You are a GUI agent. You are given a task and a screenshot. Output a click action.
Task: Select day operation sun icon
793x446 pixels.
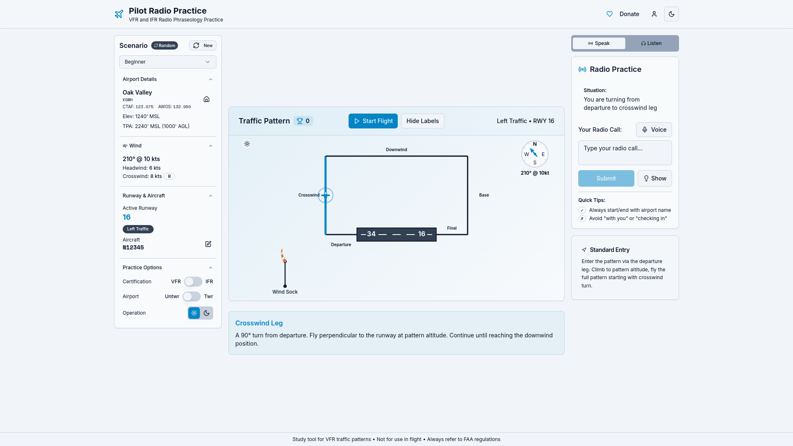click(194, 313)
